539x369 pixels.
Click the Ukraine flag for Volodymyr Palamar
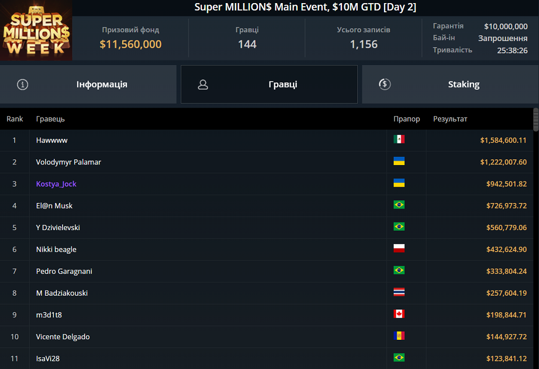[400, 162]
